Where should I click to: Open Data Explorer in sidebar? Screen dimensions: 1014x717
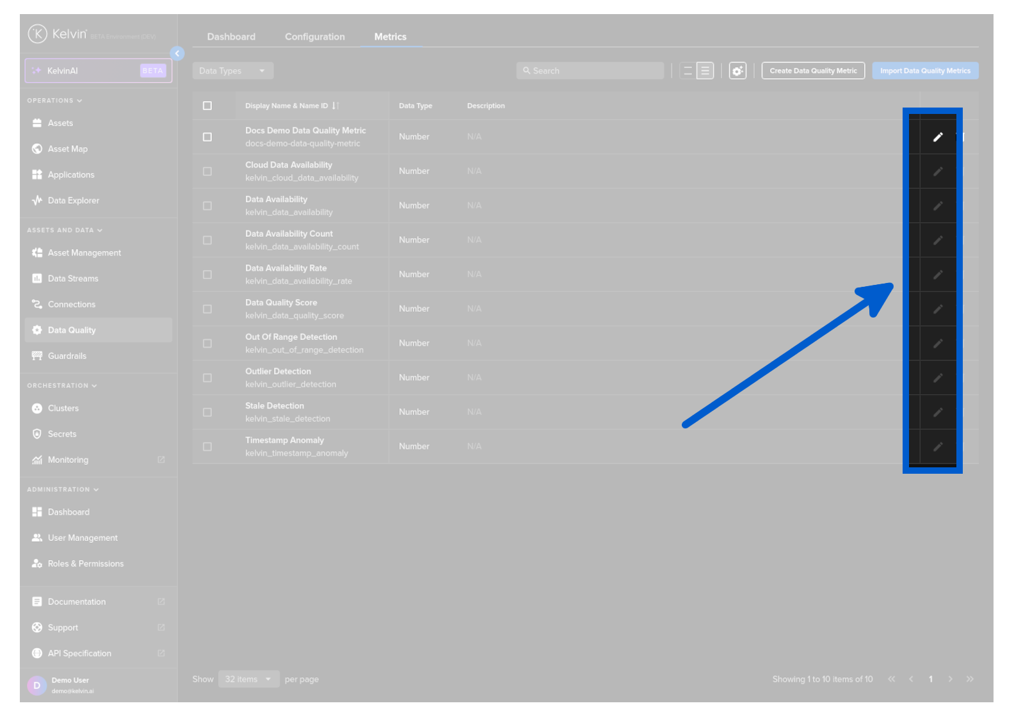point(73,200)
